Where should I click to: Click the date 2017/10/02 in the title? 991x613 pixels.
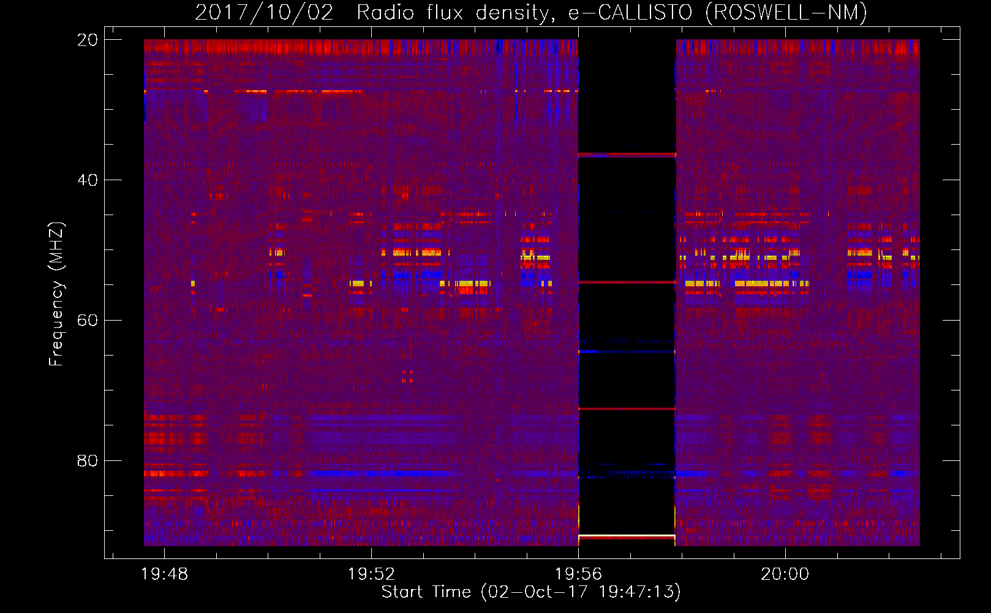pyautogui.click(x=265, y=12)
